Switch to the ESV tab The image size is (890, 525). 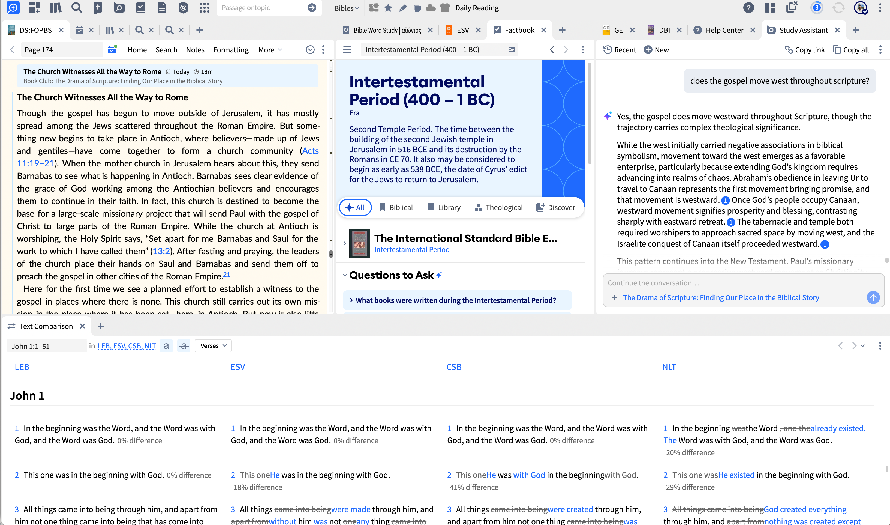point(462,30)
